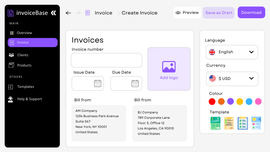Click 'Suite 567' text
This screenshot has height=152, width=270.
coord(83,121)
